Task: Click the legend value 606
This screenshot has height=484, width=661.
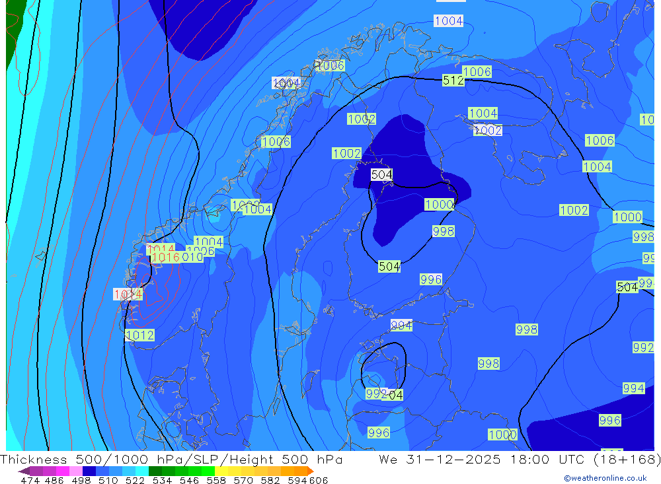Action: click(318, 481)
